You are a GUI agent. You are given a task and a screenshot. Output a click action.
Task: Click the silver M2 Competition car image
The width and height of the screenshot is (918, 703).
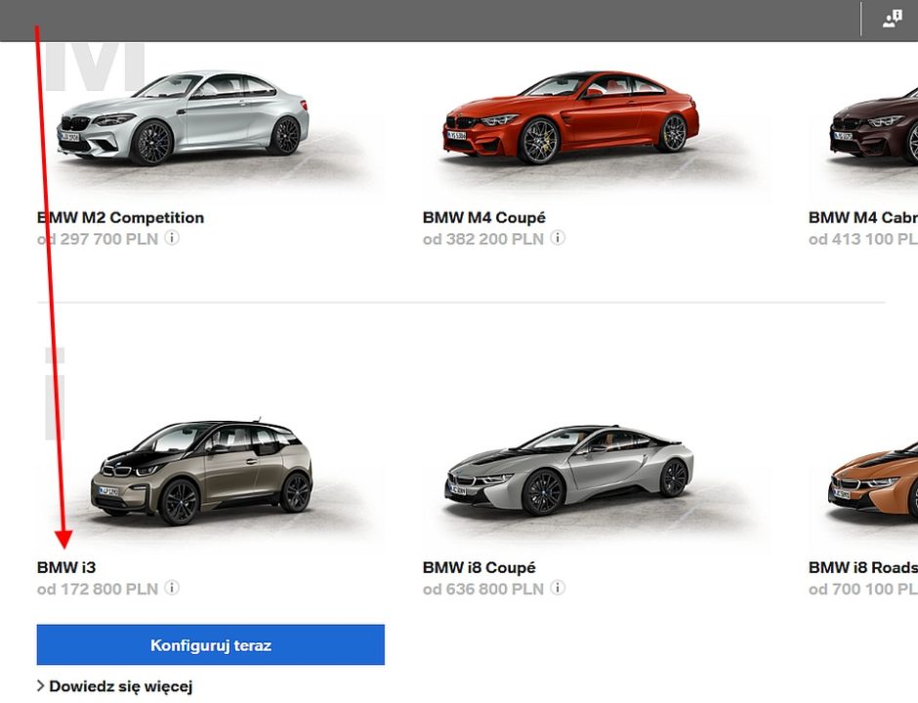pos(184,119)
